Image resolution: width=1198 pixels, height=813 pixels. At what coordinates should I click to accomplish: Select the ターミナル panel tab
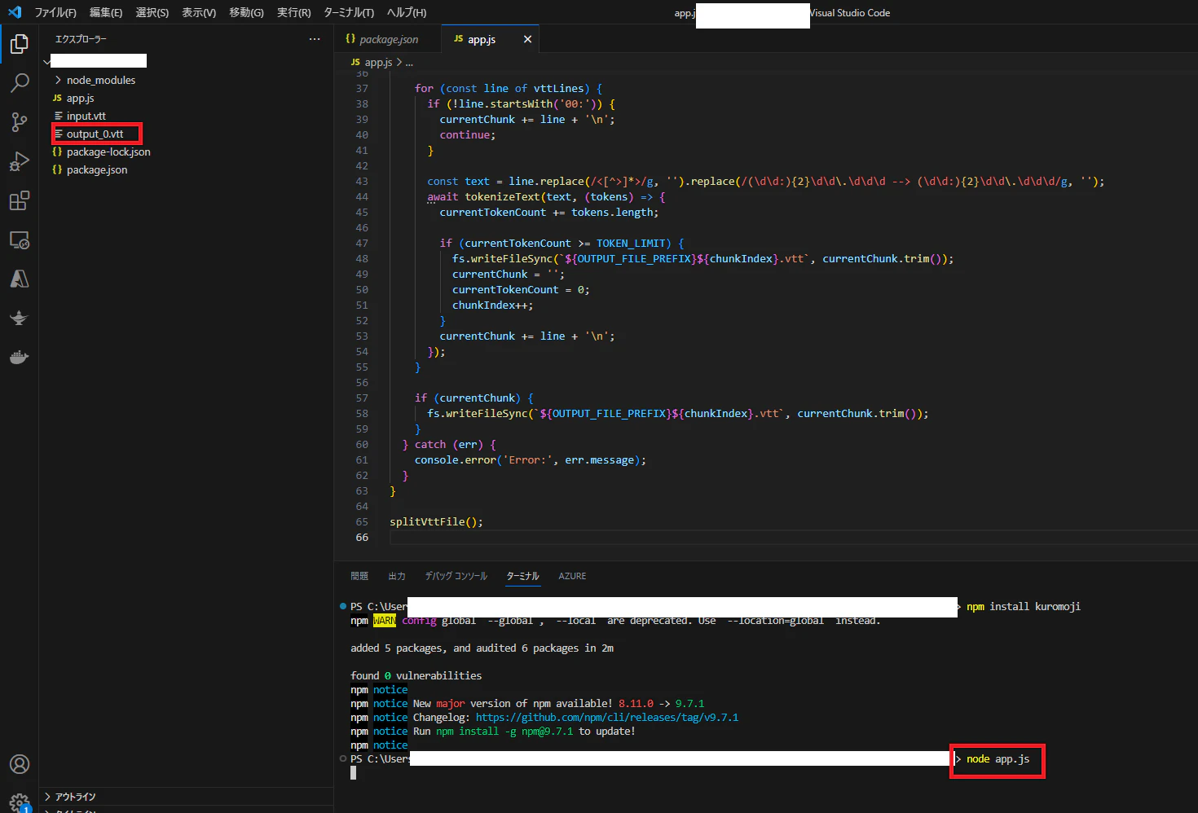click(522, 576)
